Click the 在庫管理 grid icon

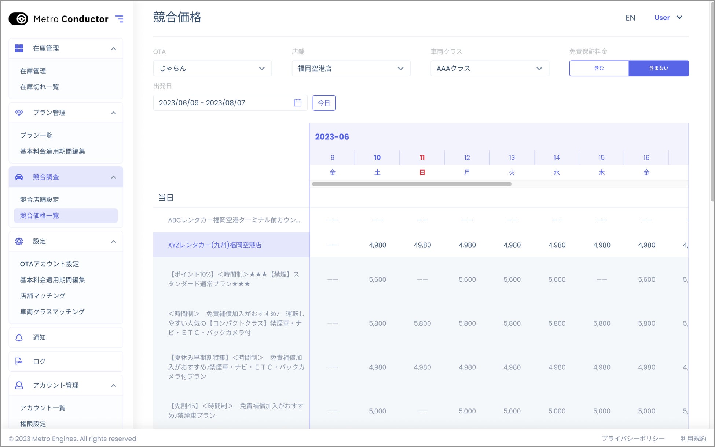19,48
